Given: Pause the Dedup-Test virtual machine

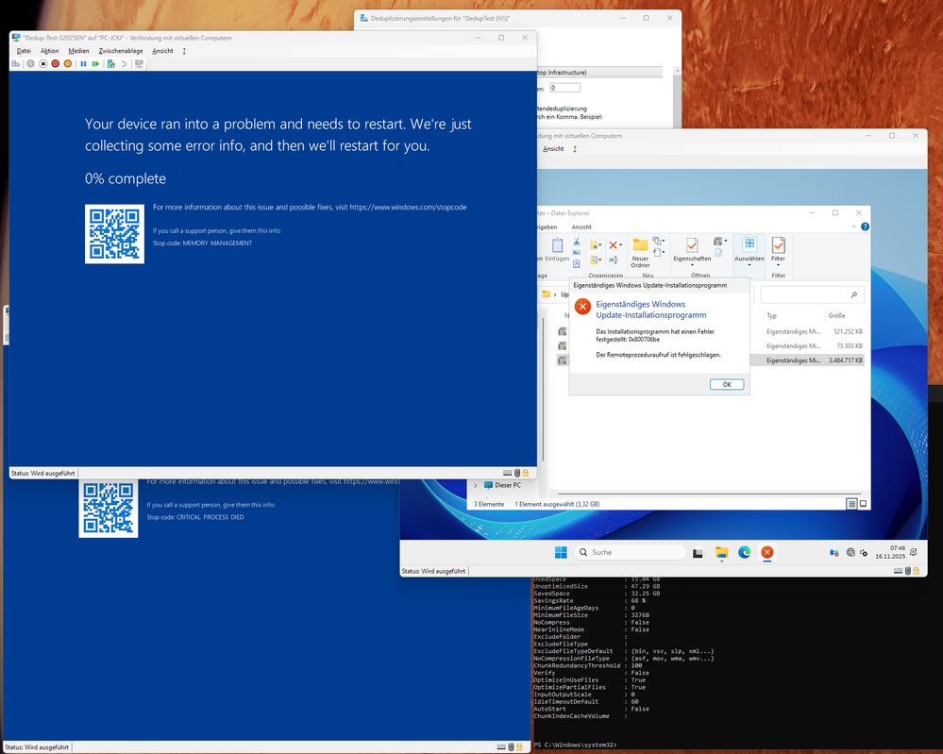Looking at the screenshot, I should tap(84, 64).
